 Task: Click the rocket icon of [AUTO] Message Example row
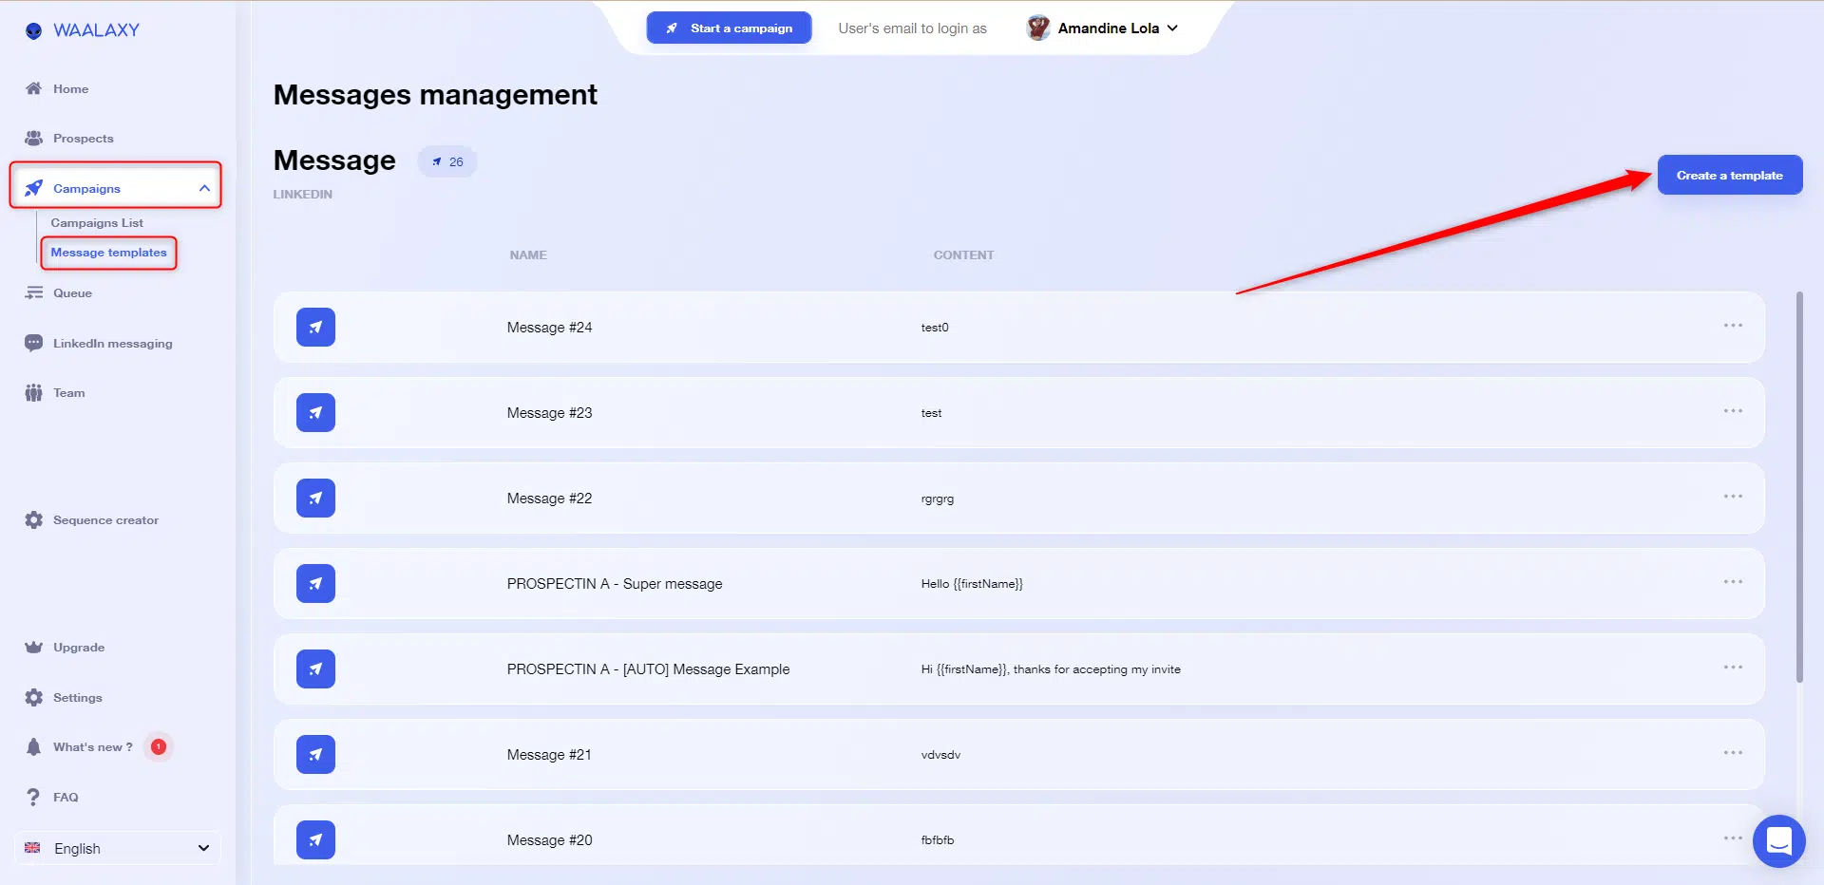pyautogui.click(x=315, y=668)
